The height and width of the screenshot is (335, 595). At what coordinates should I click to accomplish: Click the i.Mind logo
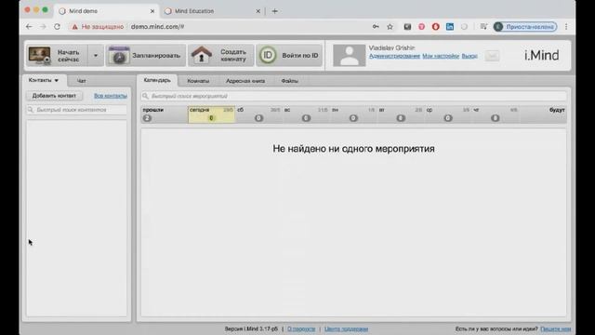click(541, 56)
